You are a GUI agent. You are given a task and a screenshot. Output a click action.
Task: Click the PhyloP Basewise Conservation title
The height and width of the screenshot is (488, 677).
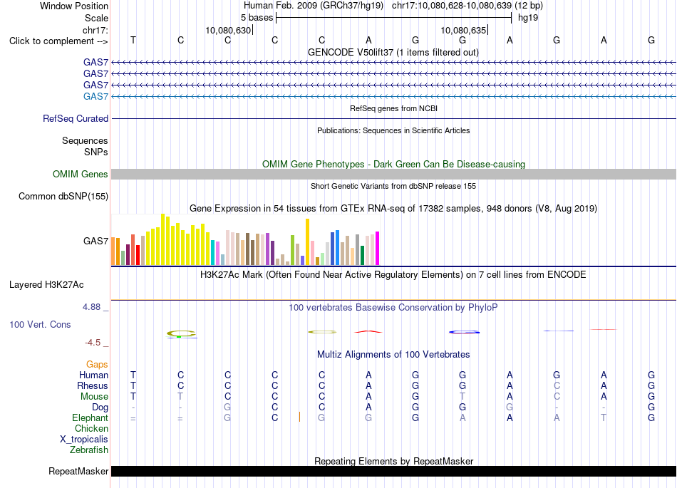click(393, 308)
